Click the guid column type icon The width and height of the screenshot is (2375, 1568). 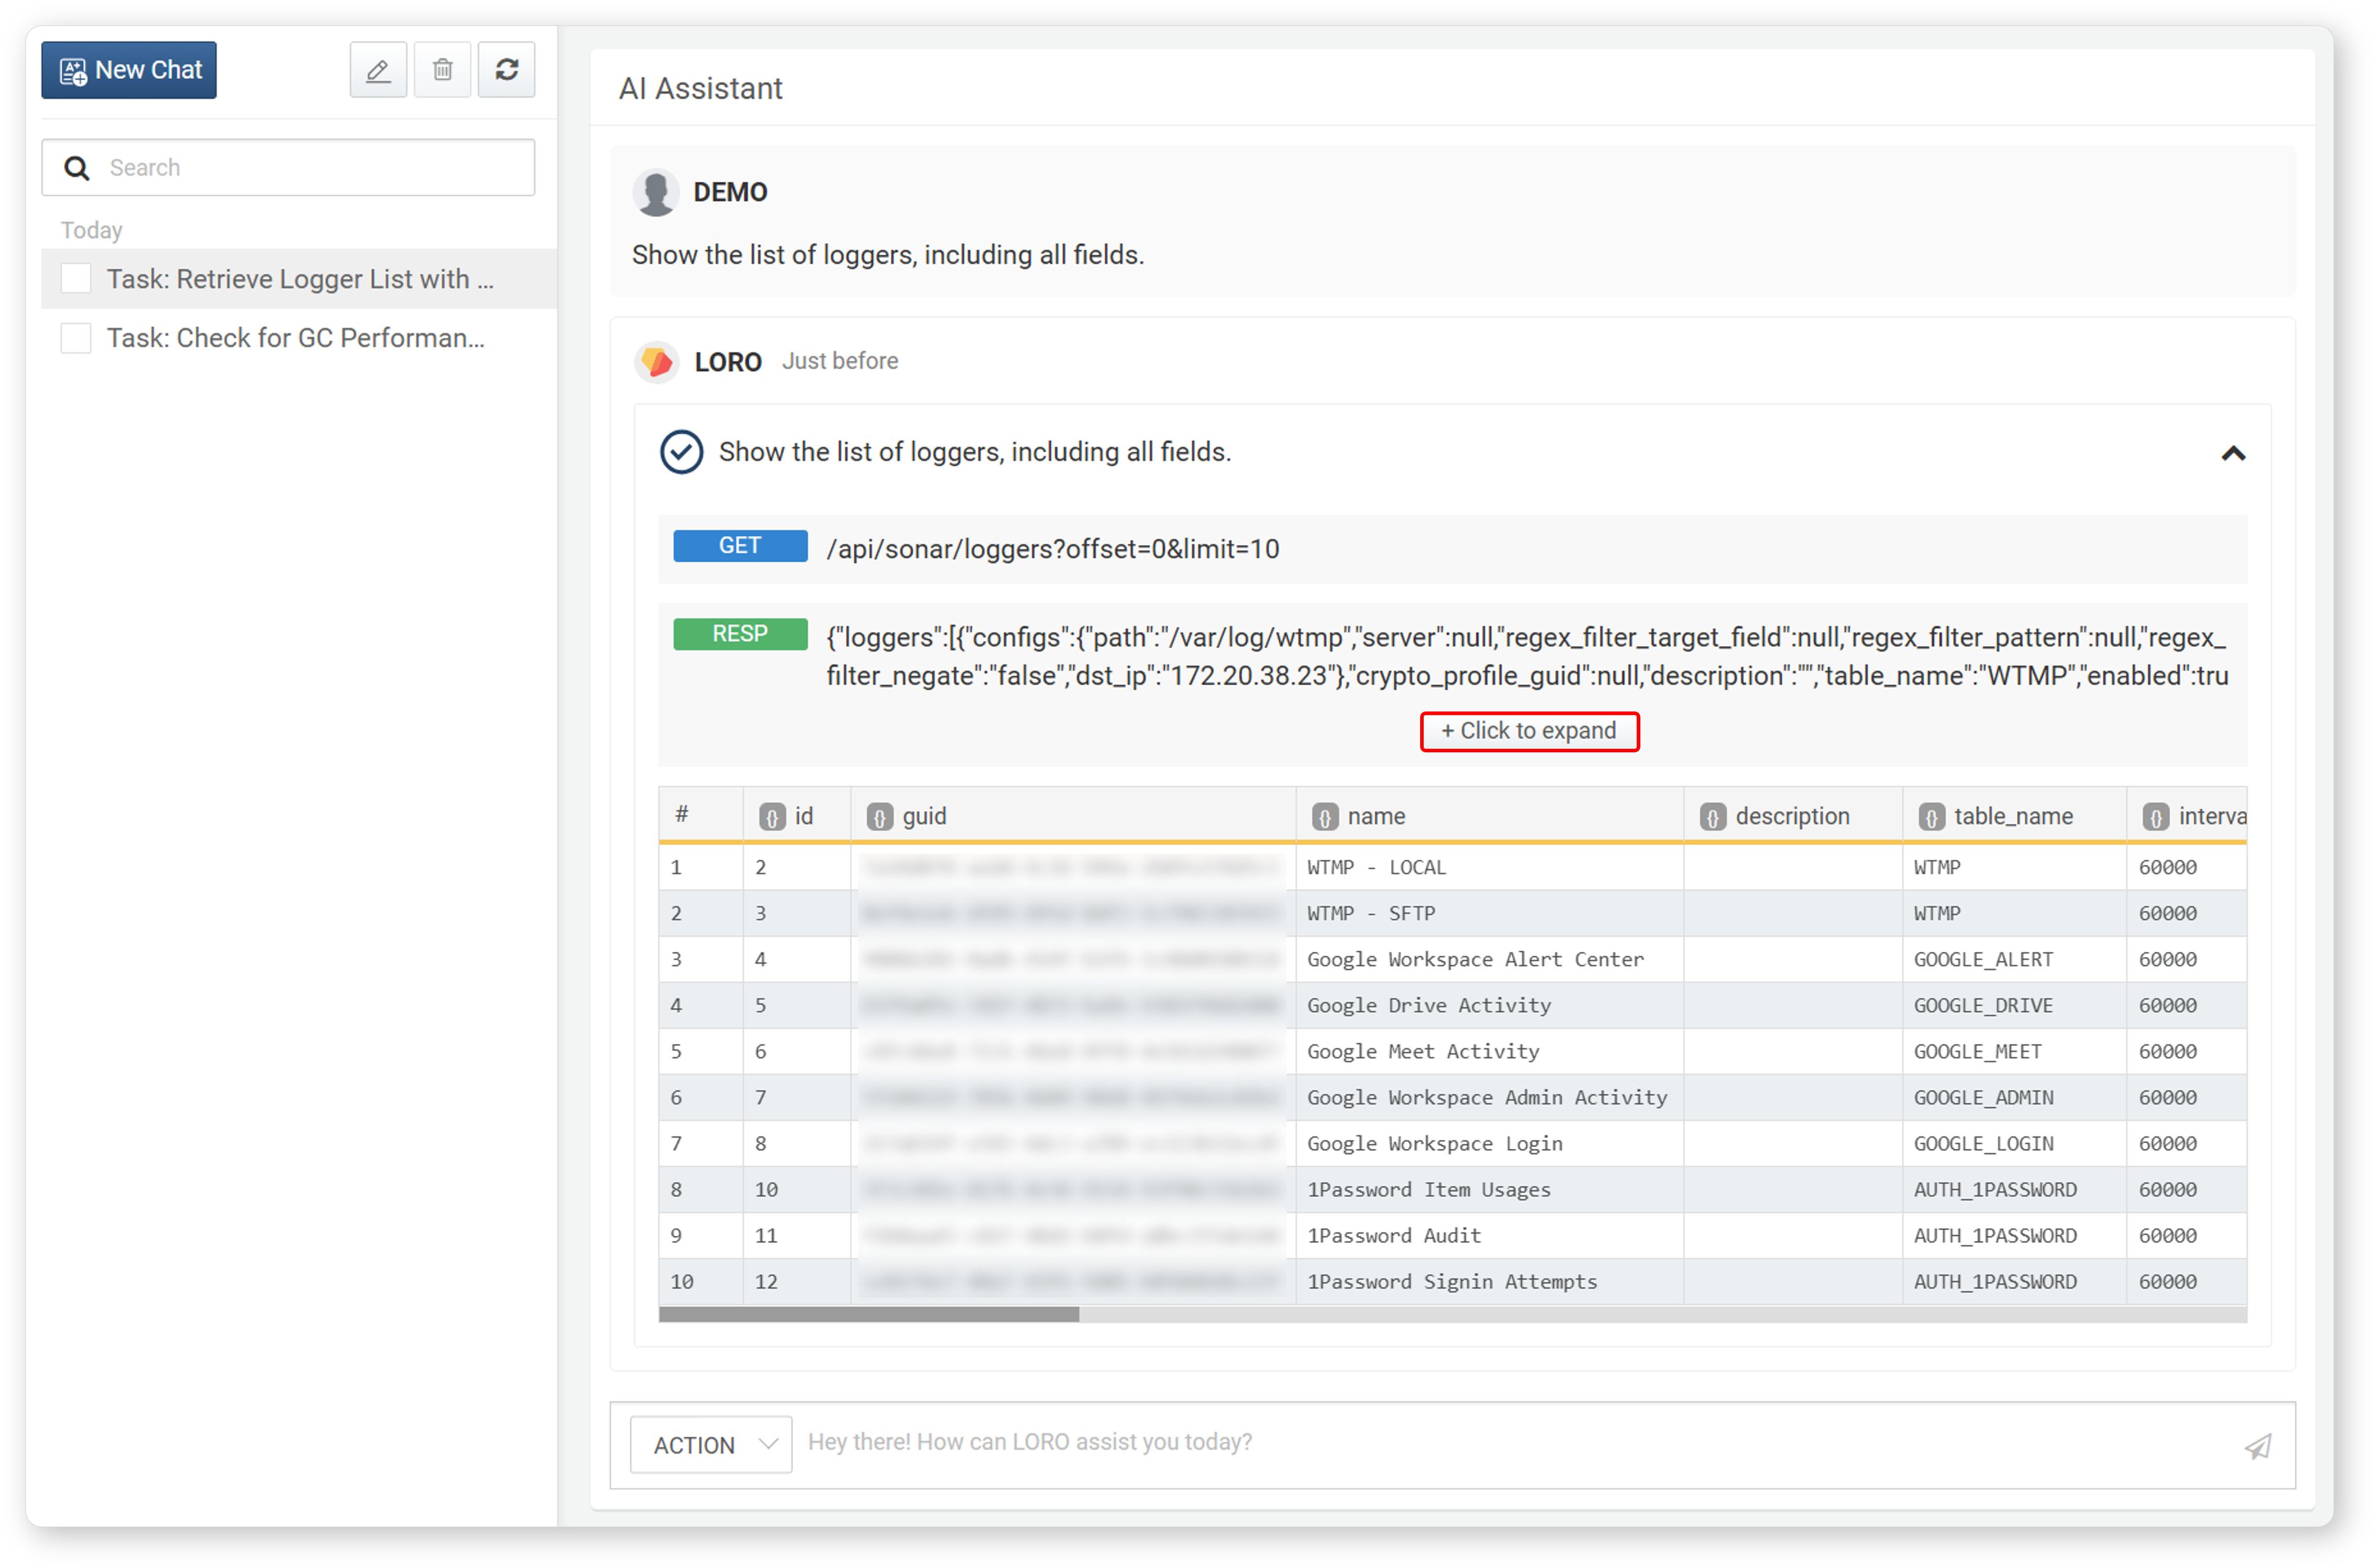(x=879, y=817)
